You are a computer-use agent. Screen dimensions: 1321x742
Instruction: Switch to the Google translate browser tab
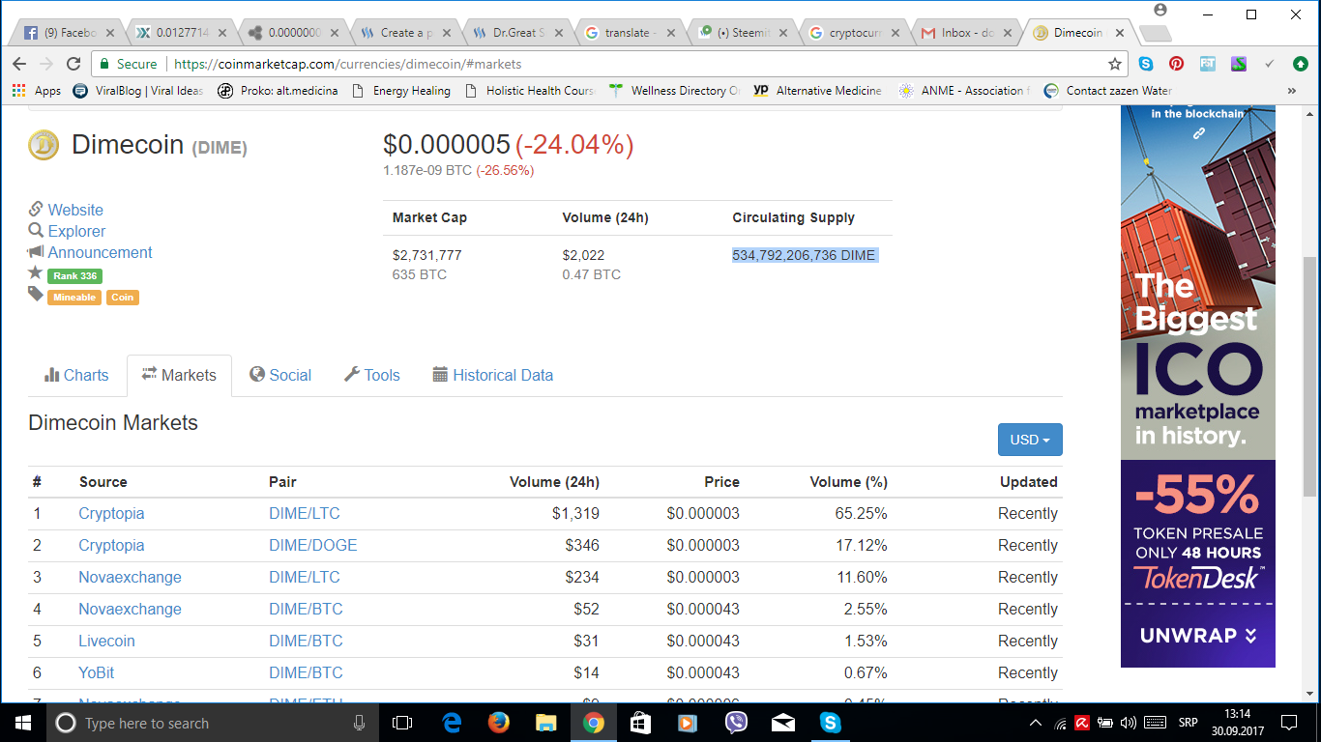click(x=627, y=33)
